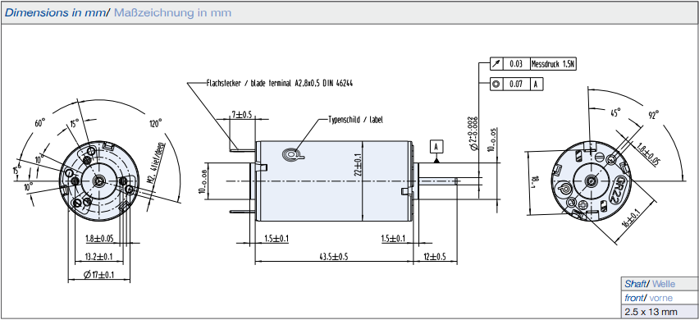Click the 2.5 x 13 mm value cell
The width and height of the screenshot is (699, 320).
point(660,312)
